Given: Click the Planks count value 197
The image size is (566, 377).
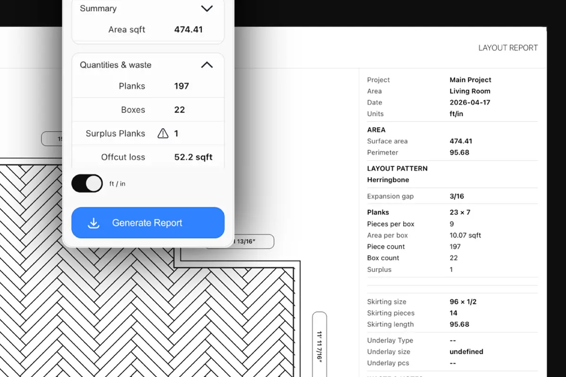Looking at the screenshot, I should pos(182,86).
